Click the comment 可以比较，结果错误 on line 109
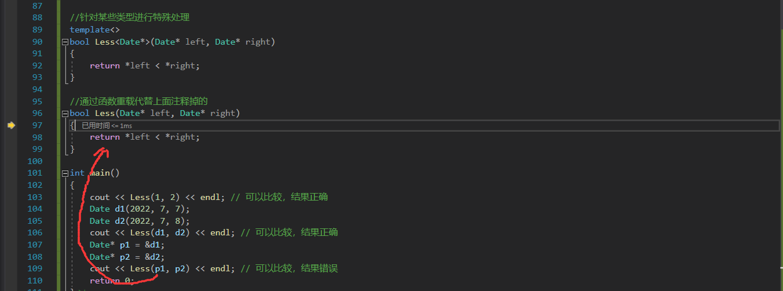 [298, 268]
